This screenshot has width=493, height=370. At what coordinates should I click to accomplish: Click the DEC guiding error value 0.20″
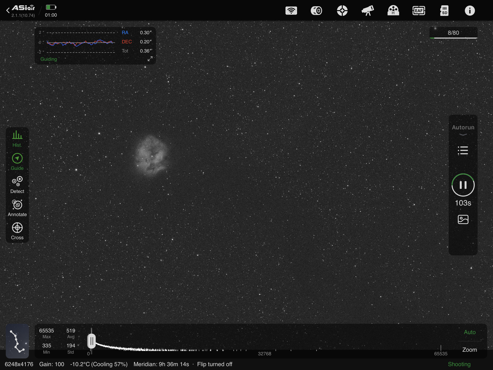click(146, 42)
